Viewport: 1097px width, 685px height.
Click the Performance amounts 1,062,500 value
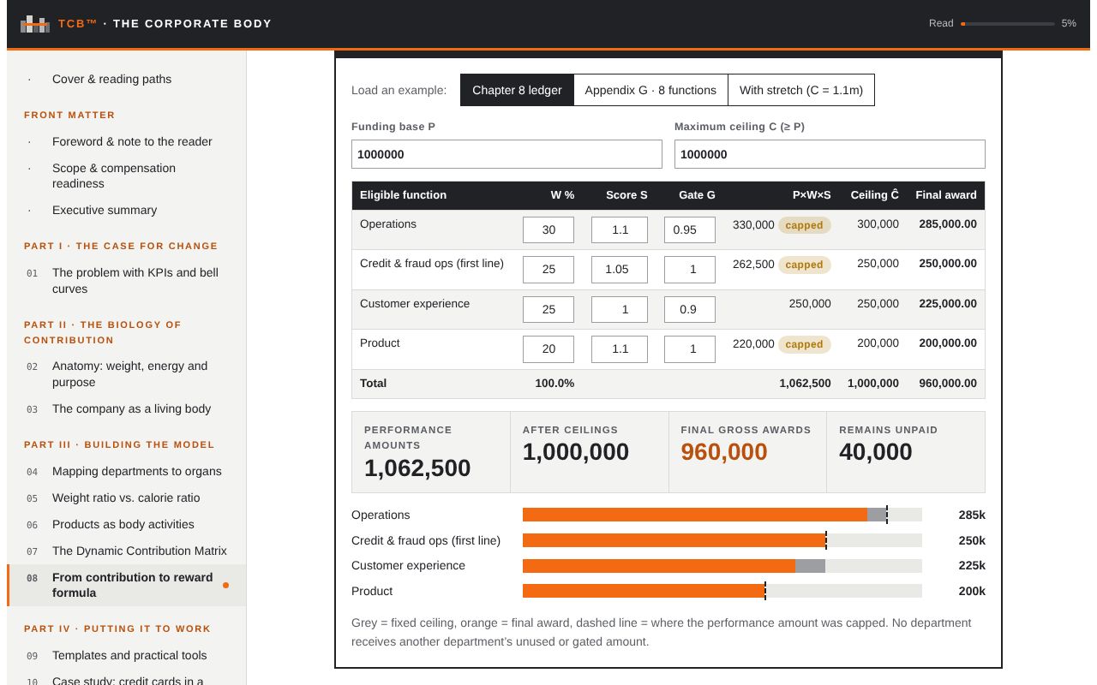417,468
